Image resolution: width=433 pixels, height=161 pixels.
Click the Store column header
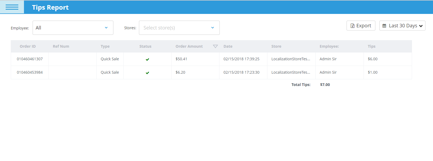pyautogui.click(x=276, y=46)
